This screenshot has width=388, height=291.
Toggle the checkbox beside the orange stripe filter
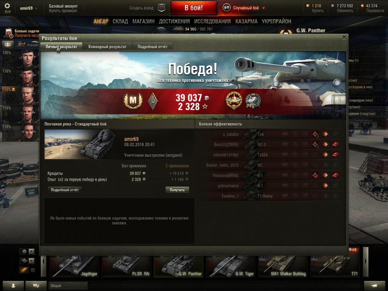point(33,270)
